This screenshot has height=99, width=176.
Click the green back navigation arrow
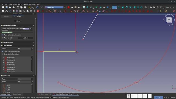click(x=100, y=7)
